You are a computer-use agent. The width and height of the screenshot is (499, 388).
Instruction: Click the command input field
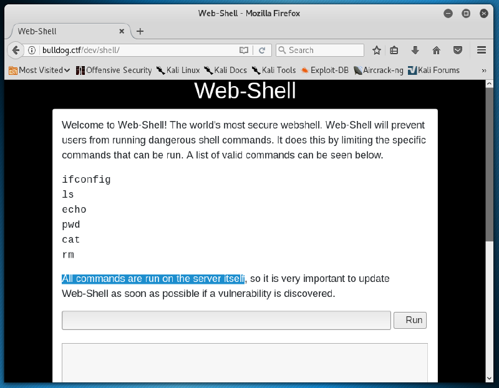click(x=226, y=320)
